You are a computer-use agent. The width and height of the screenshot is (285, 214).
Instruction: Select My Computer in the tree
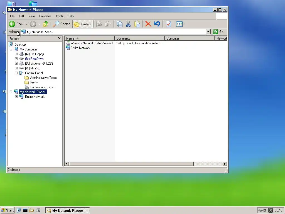[28, 49]
